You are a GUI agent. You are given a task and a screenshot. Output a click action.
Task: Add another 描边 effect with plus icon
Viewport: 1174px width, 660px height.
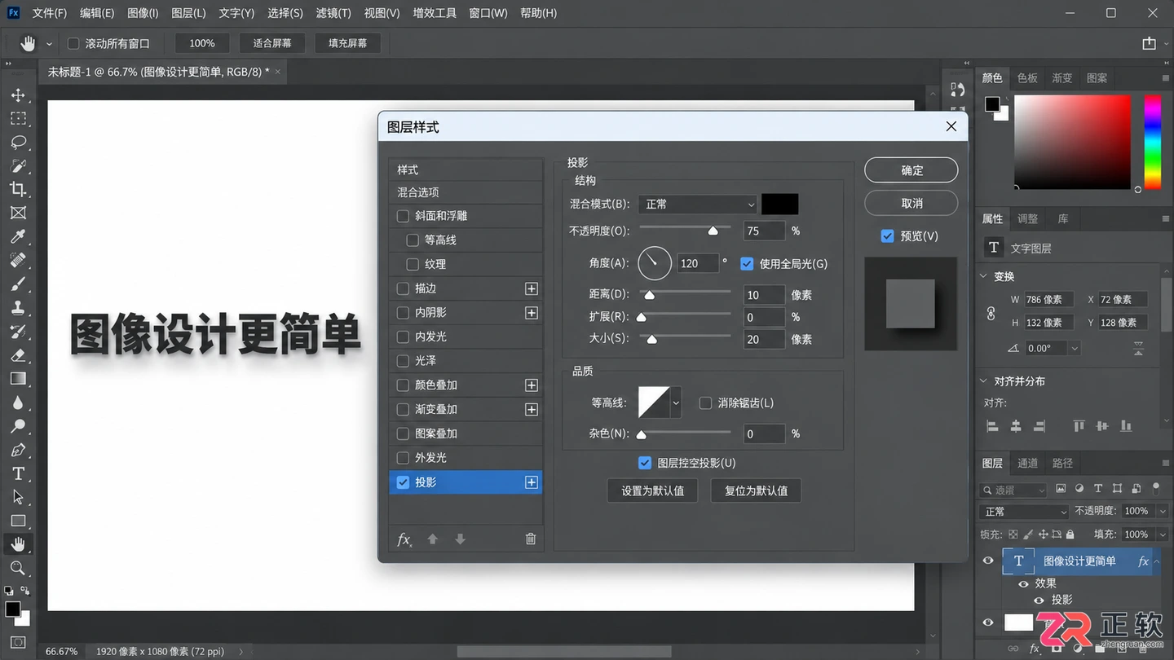[x=532, y=288]
